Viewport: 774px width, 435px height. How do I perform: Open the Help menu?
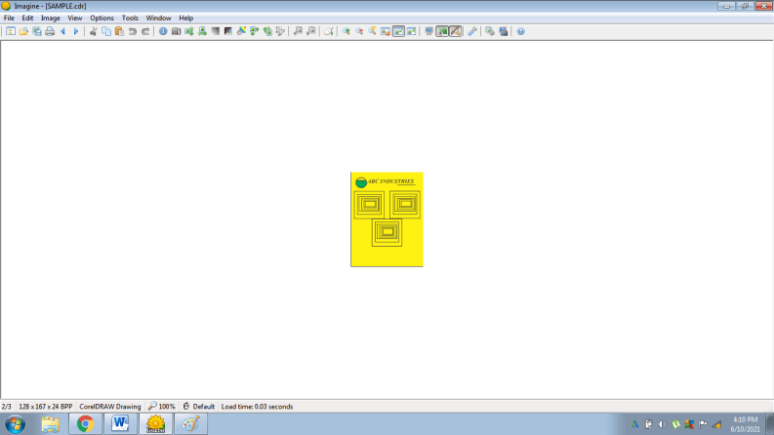(185, 19)
